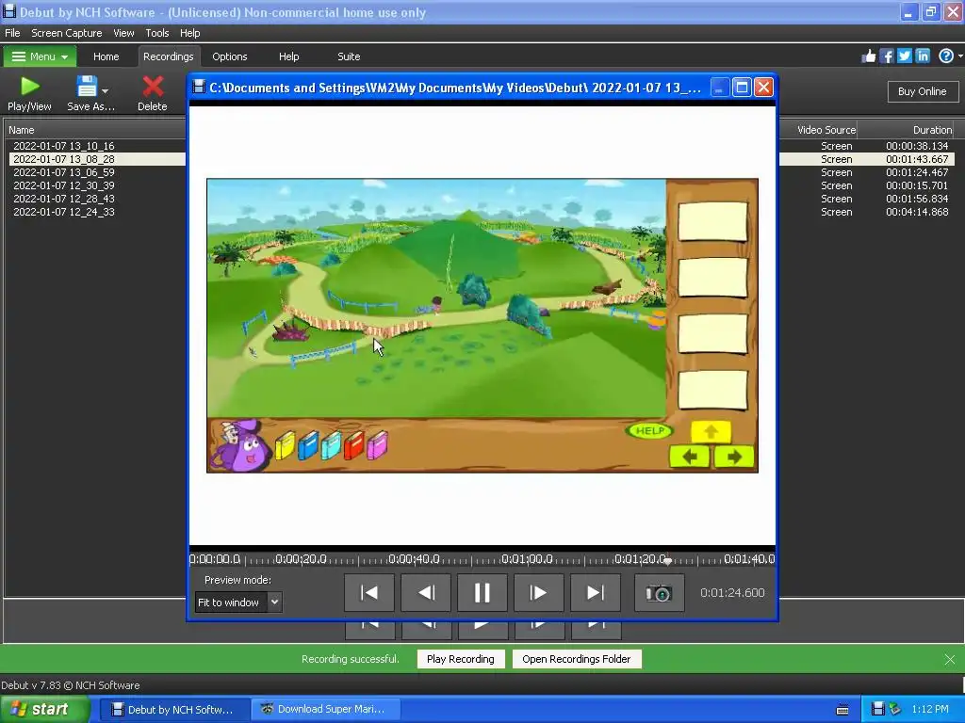Switch to the Suite tab
Image resolution: width=965 pixels, height=723 pixels.
(x=349, y=56)
